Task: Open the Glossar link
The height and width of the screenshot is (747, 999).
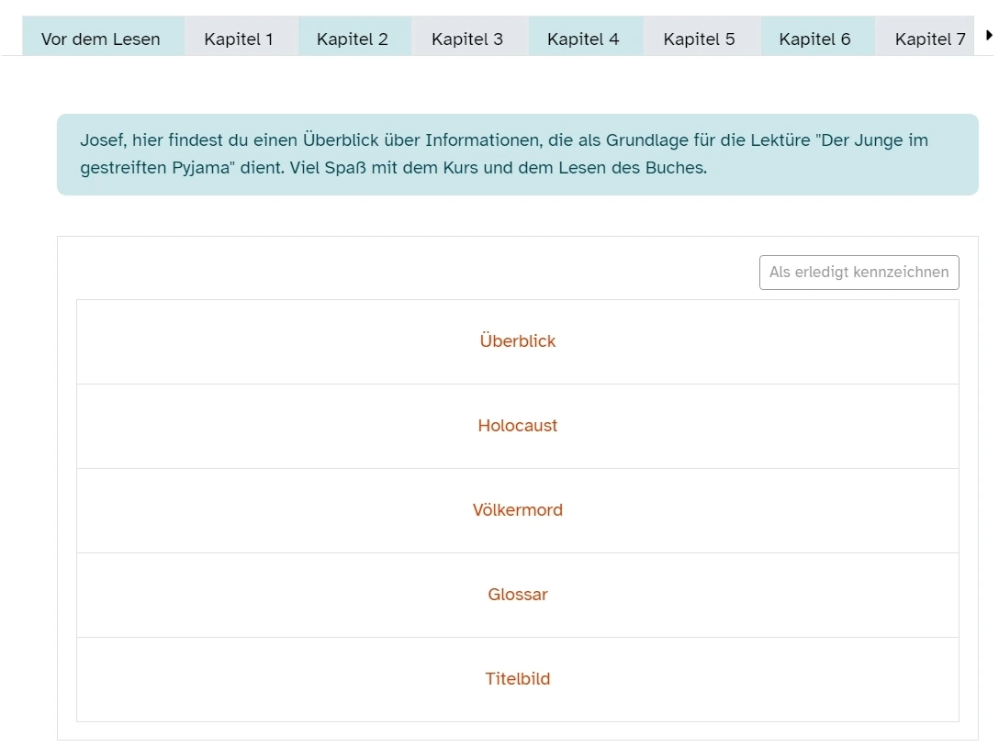Action: tap(518, 595)
